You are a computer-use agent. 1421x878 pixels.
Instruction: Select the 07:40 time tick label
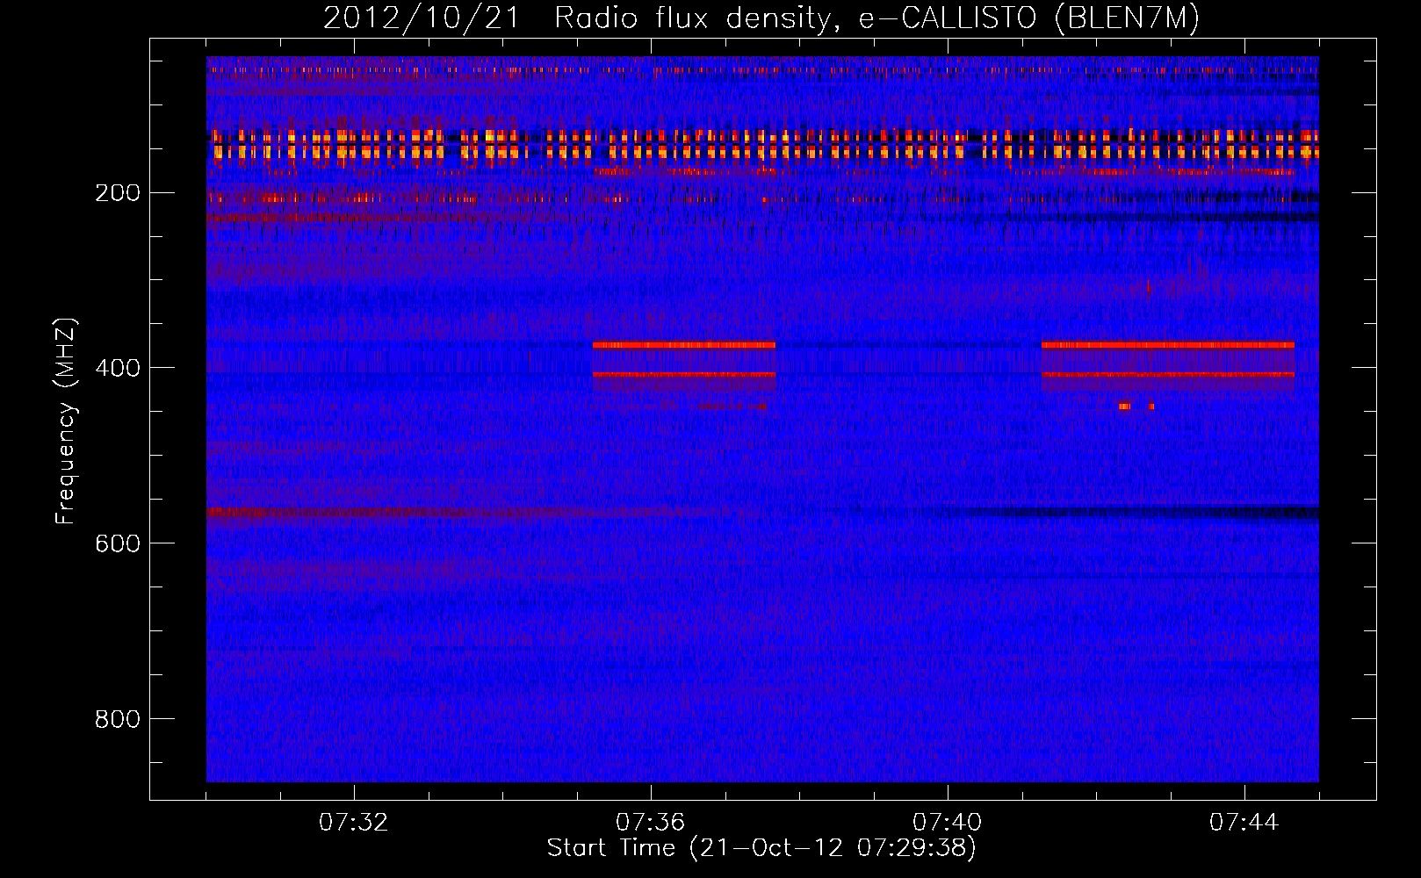point(948,823)
